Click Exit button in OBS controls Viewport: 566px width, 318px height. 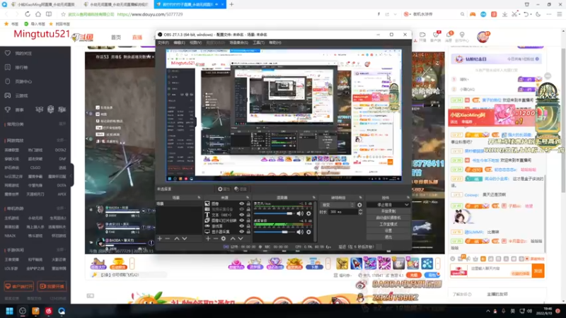[x=388, y=237]
